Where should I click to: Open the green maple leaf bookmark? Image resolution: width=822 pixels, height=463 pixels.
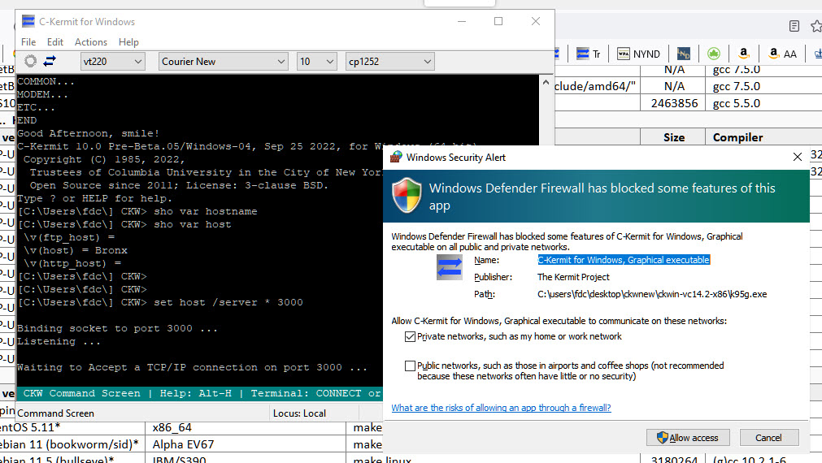714,54
